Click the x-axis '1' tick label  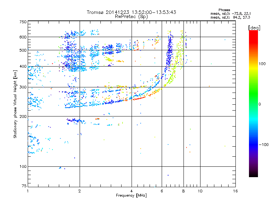[x=28, y=191]
